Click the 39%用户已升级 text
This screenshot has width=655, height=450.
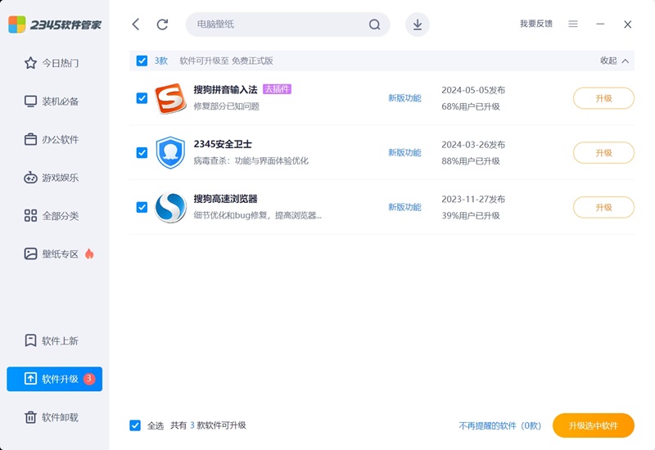coord(471,215)
